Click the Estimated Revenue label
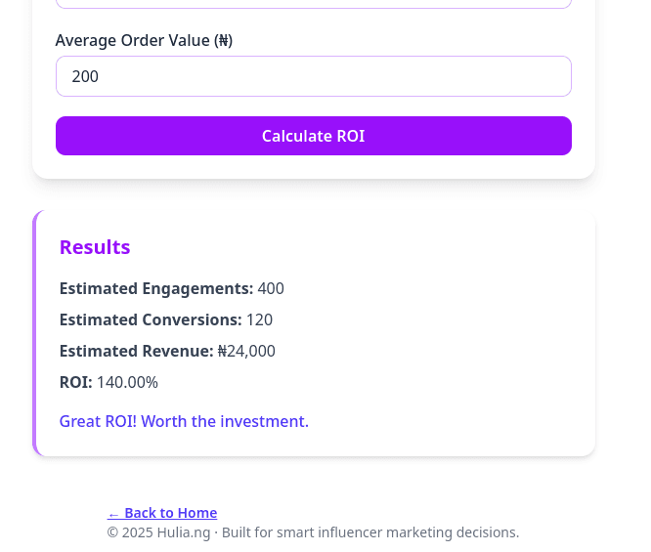Viewport: 651px width, 552px height. (x=136, y=351)
